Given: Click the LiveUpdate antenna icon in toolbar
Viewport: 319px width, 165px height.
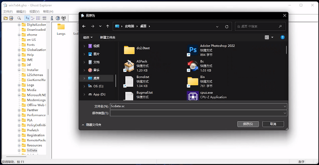Looking at the screenshot, I should pyautogui.click(x=63, y=18).
